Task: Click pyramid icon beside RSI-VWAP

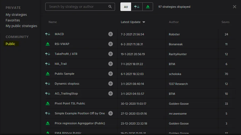Action: coord(48,44)
